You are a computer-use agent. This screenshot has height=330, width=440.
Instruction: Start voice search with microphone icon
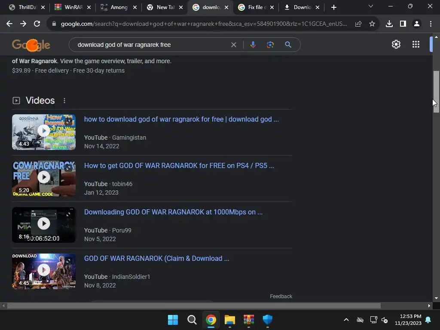(253, 45)
